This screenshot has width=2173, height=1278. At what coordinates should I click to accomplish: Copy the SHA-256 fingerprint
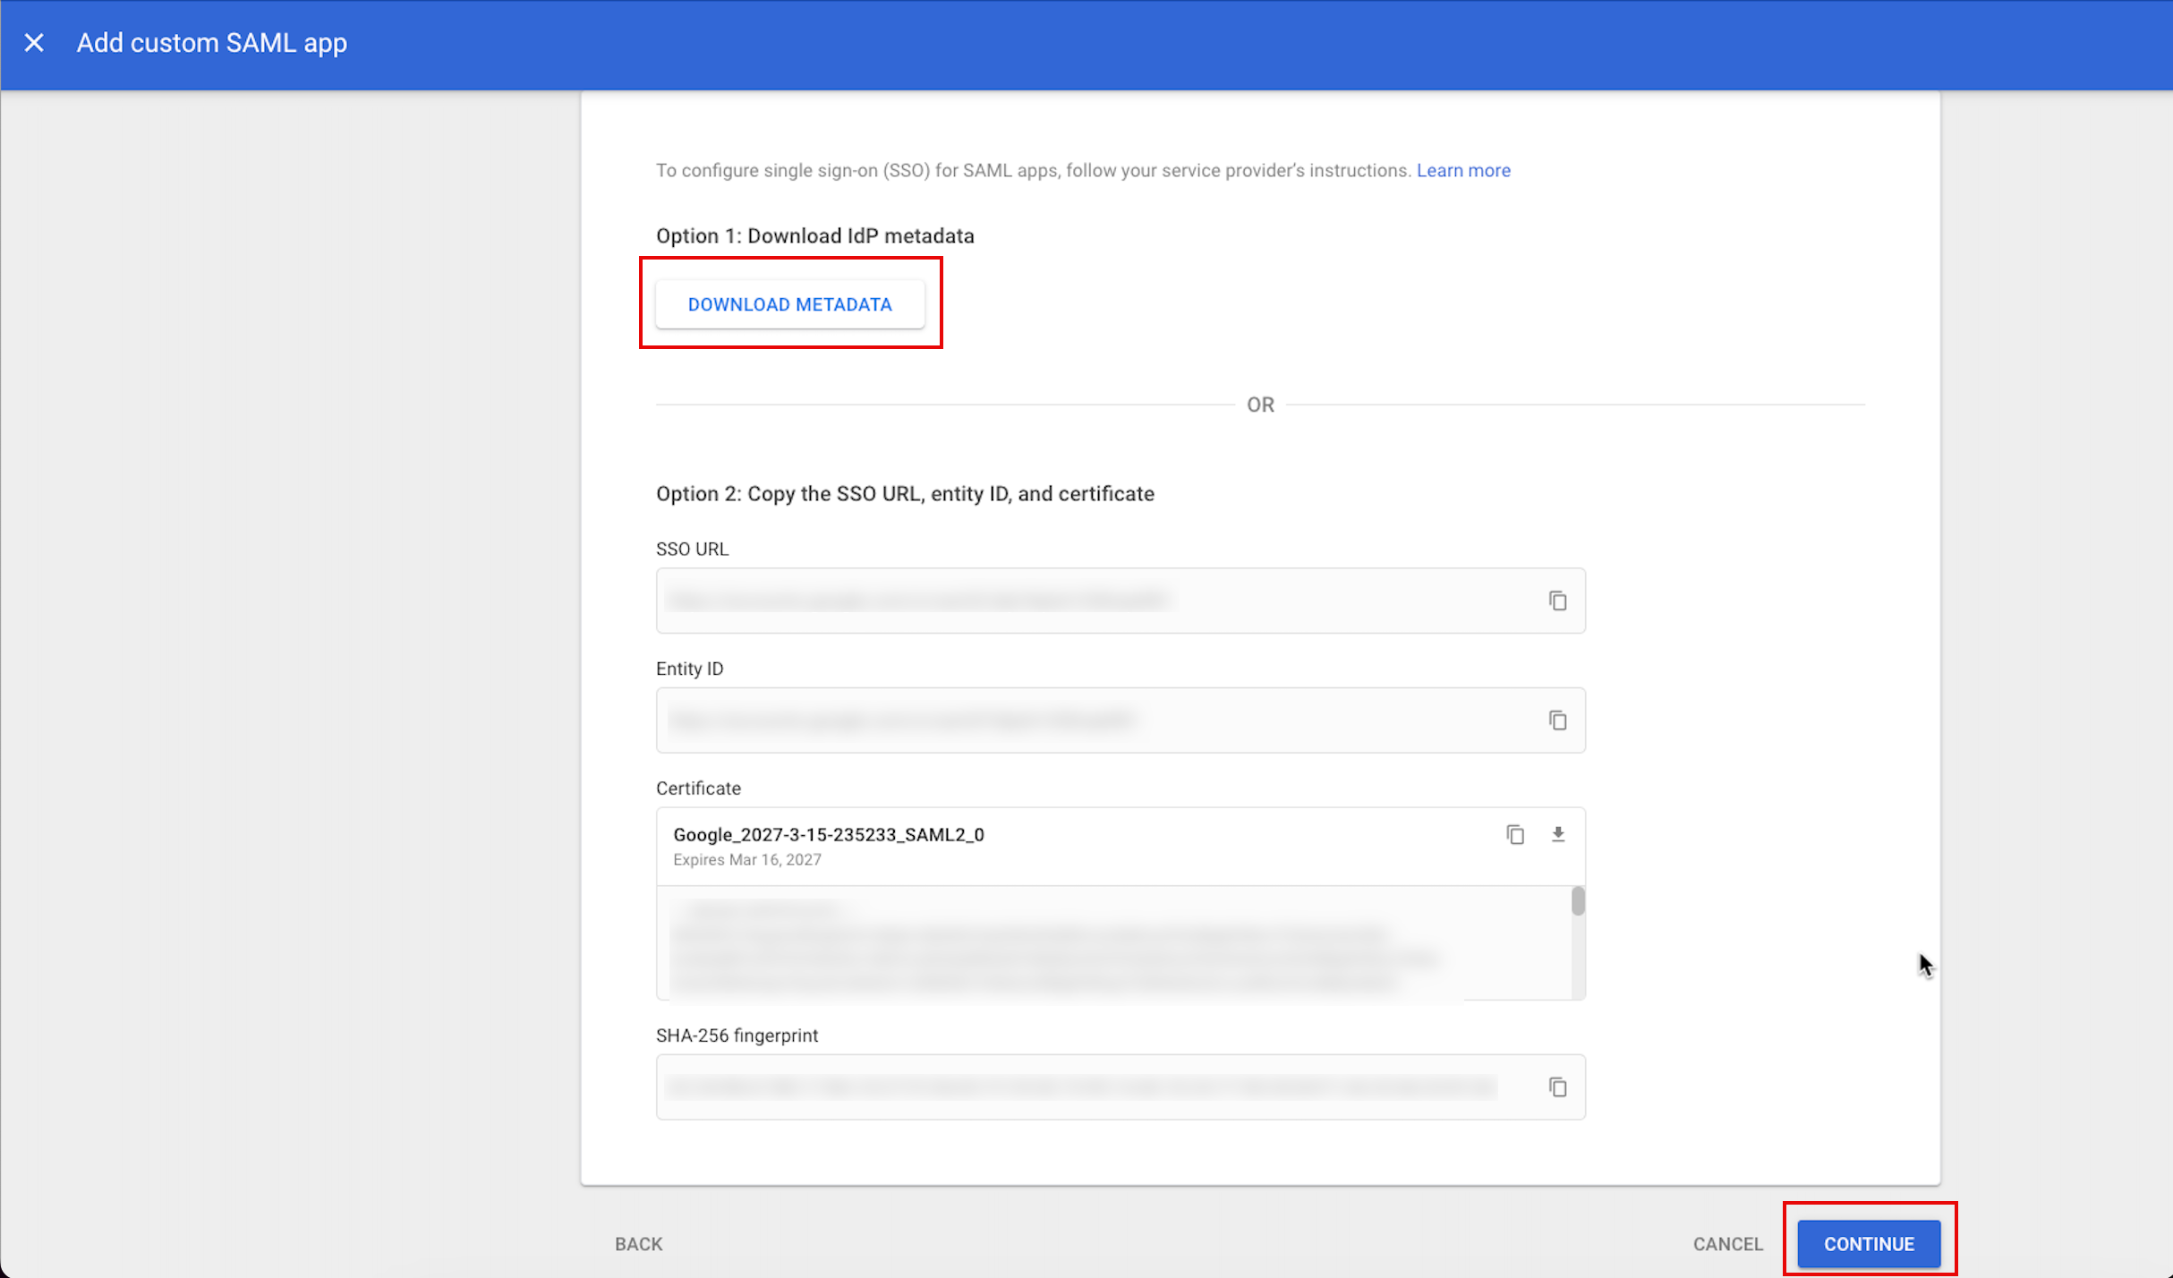point(1557,1086)
